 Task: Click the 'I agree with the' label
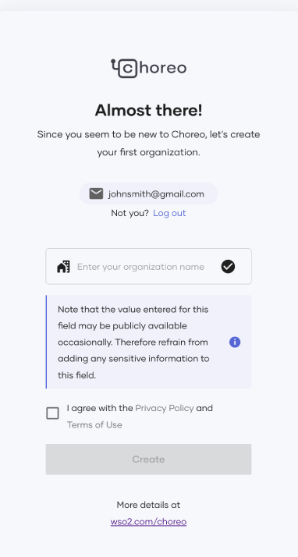tap(100, 408)
